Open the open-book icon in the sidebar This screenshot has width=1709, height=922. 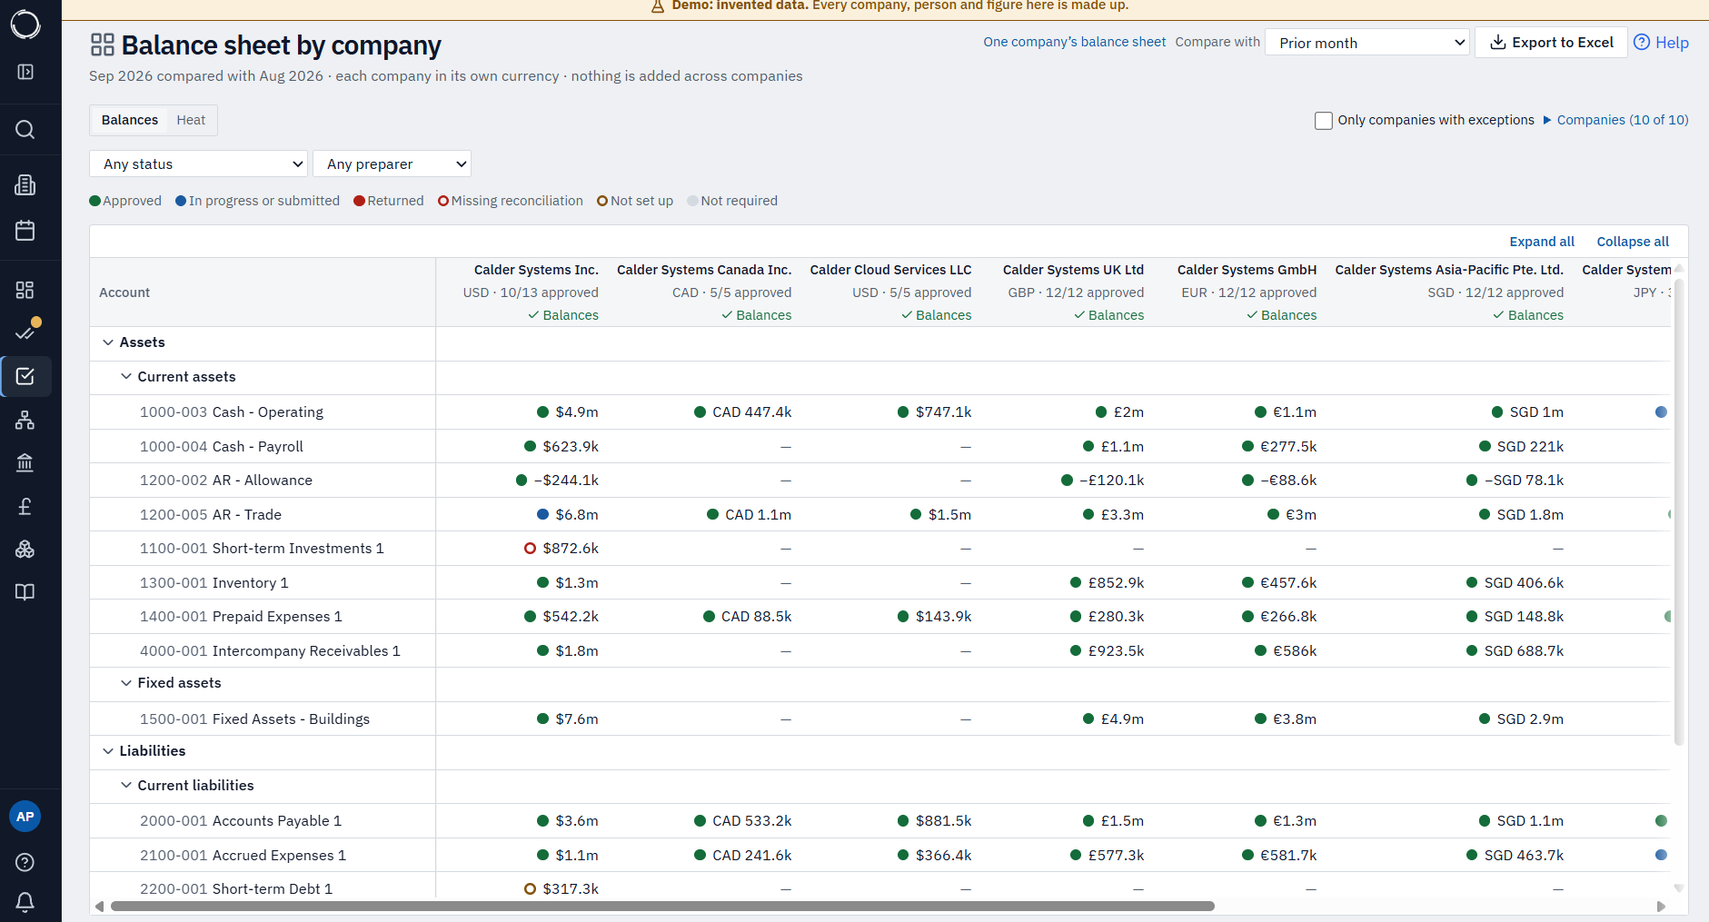pos(25,592)
